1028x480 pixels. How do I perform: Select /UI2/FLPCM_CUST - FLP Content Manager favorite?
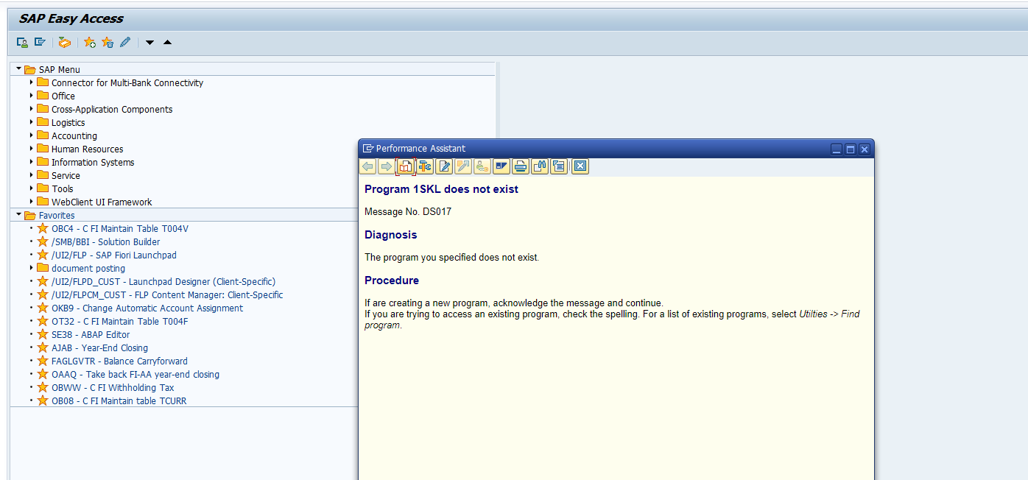click(167, 295)
